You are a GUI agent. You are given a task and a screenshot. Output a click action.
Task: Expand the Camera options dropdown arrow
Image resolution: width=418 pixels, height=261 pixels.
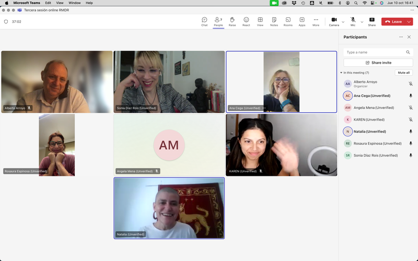[x=343, y=22]
